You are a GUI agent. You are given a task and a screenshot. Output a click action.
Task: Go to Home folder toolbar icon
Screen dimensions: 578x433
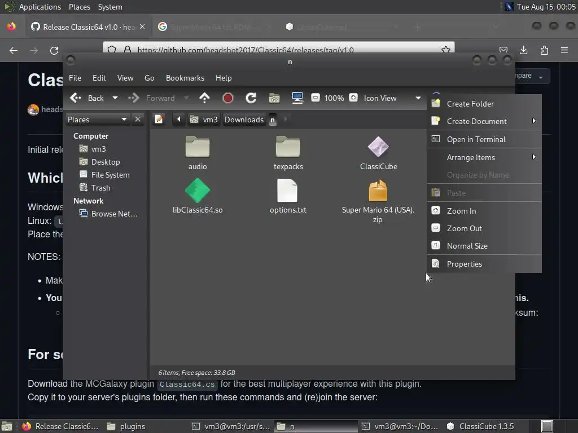point(274,98)
